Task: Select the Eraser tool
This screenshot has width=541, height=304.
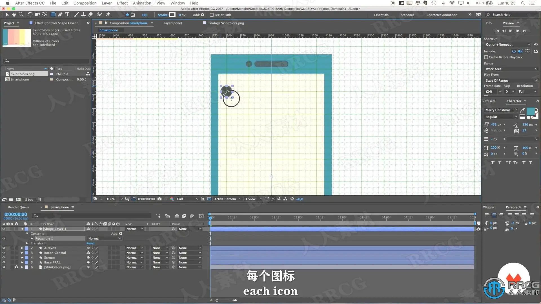Action: pyautogui.click(x=90, y=14)
